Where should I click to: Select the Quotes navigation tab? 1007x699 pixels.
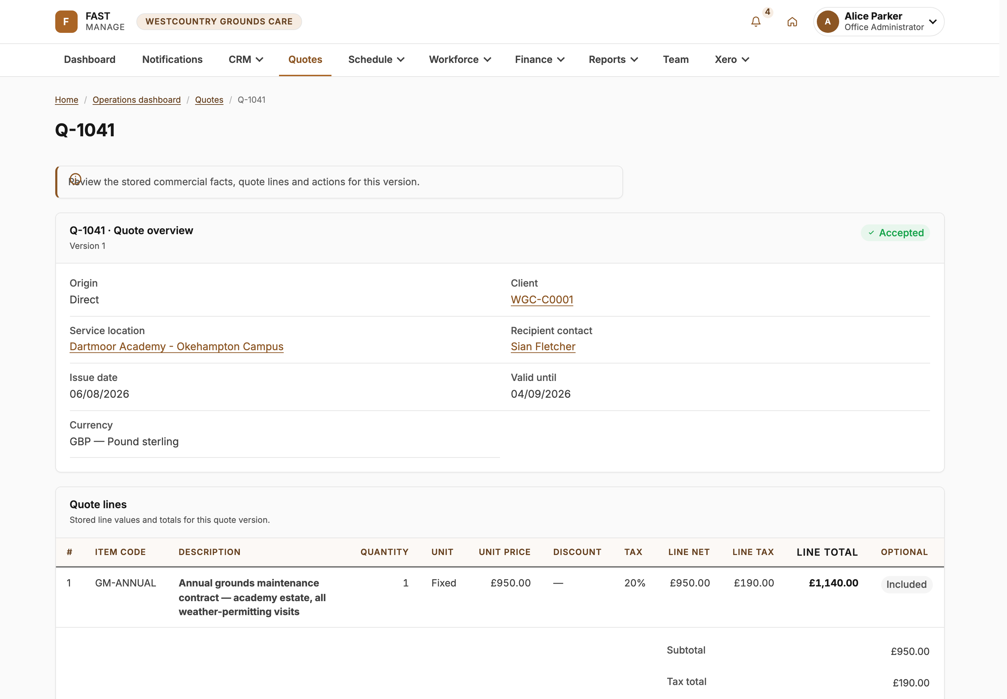coord(305,59)
